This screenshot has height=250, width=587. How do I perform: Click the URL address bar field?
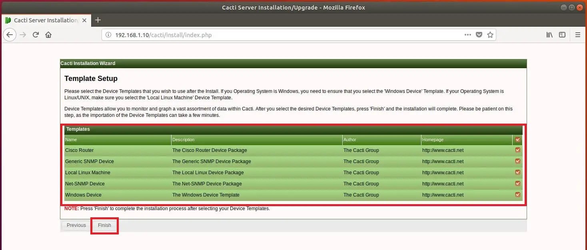[x=280, y=35]
